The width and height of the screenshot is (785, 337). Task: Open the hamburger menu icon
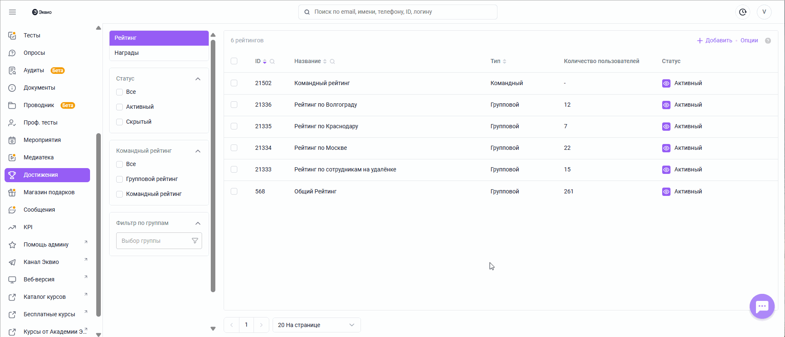tap(12, 12)
